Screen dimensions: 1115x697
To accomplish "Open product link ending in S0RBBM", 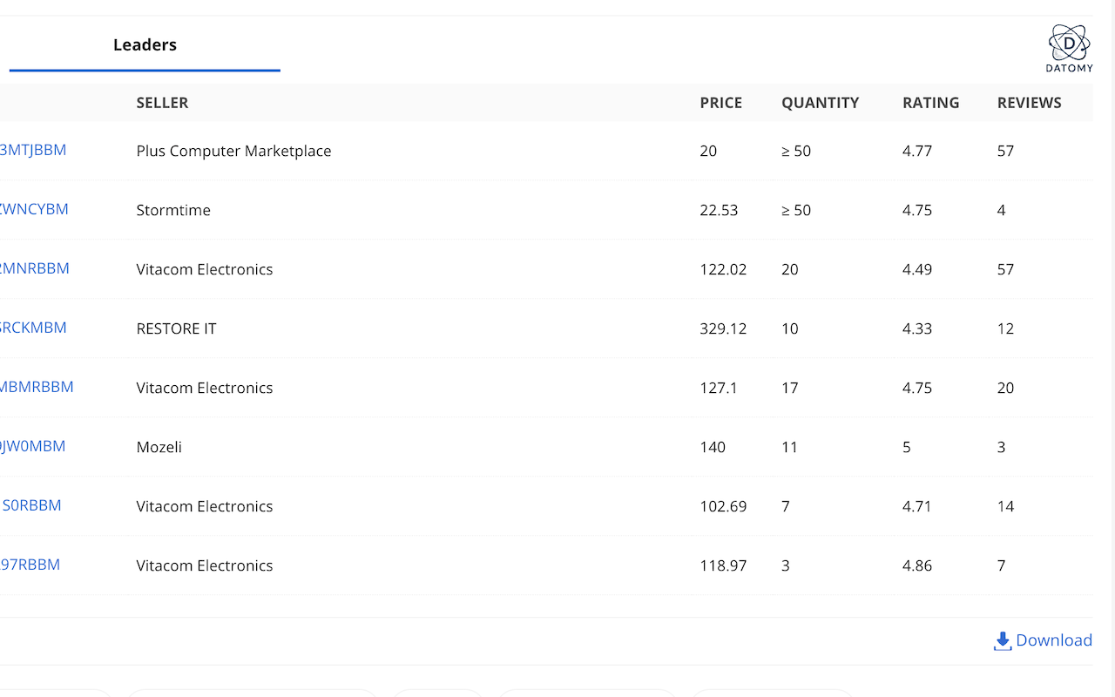I will tap(31, 505).
